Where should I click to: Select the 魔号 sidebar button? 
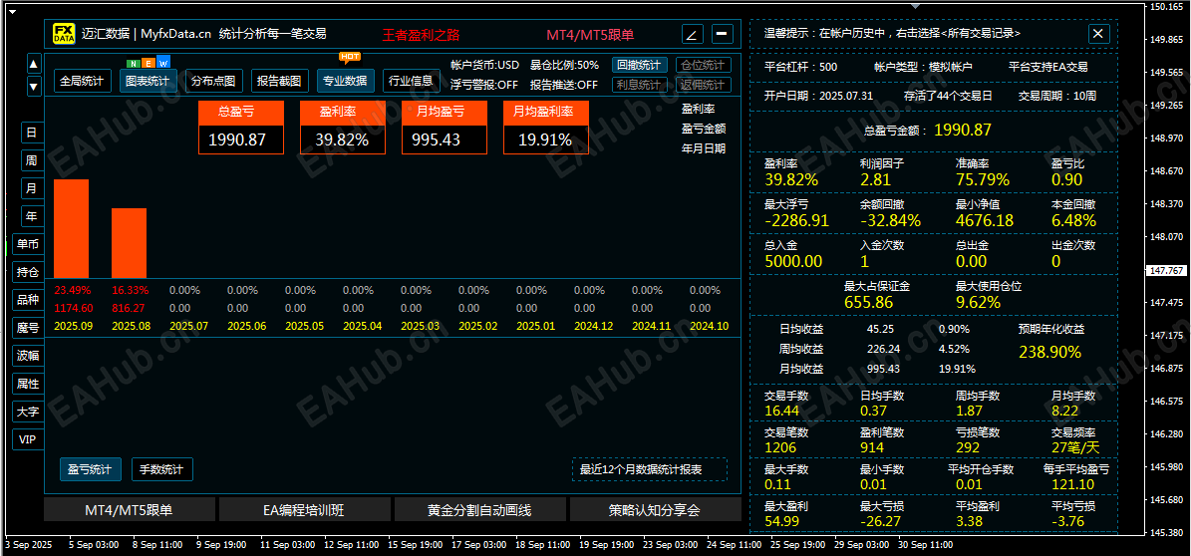pos(28,328)
